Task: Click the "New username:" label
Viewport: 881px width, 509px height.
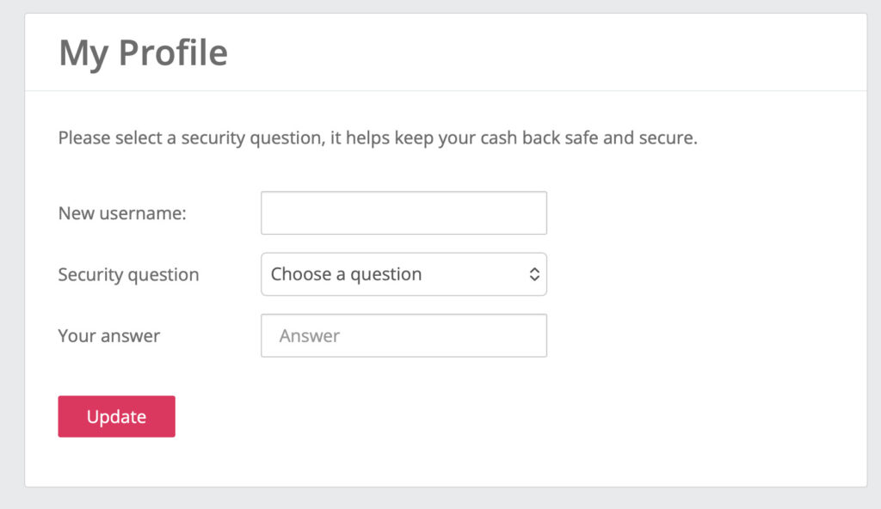Action: click(x=122, y=213)
